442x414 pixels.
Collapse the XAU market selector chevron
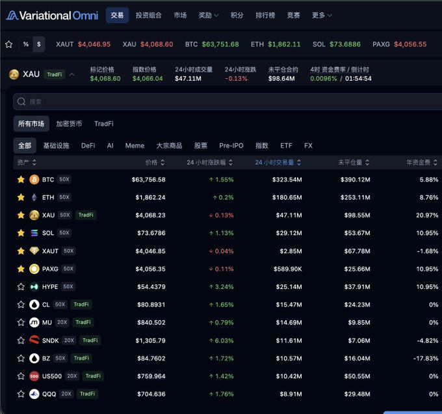72,74
